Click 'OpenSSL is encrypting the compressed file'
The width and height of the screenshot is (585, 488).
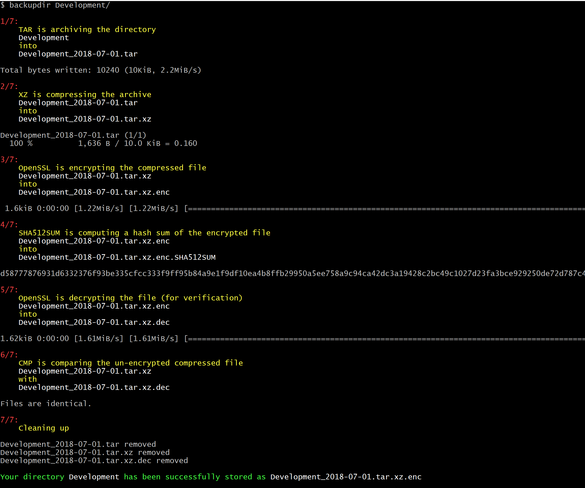(x=112, y=168)
